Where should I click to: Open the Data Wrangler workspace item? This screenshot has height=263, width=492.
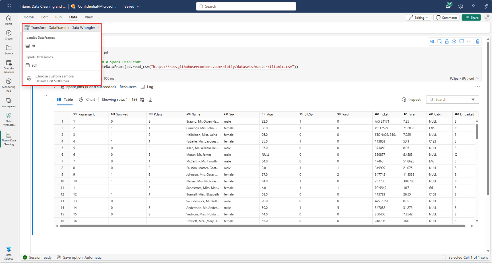9,119
